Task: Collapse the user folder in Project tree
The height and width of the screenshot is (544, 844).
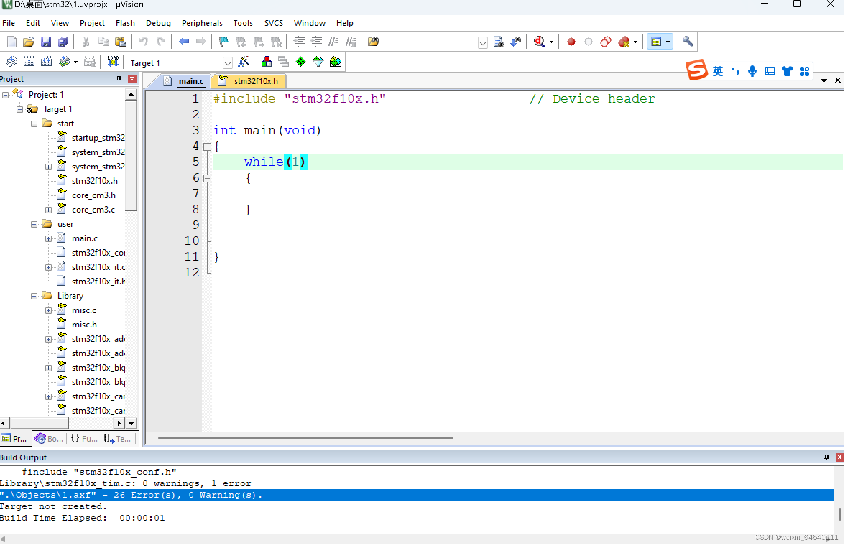Action: pyautogui.click(x=34, y=224)
